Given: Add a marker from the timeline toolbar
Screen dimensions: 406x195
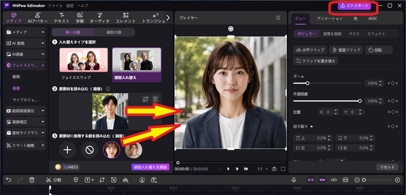Looking at the screenshot, I should tap(75, 180).
